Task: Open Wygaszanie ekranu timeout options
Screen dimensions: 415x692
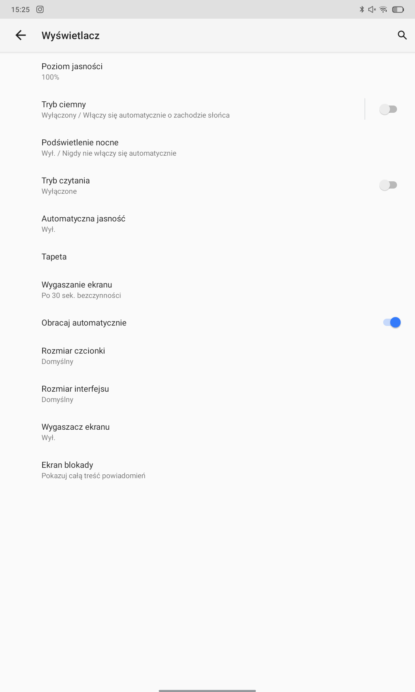Action: [x=207, y=290]
